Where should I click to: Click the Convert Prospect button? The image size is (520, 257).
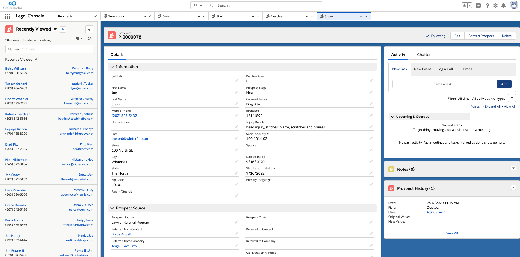coord(481,36)
